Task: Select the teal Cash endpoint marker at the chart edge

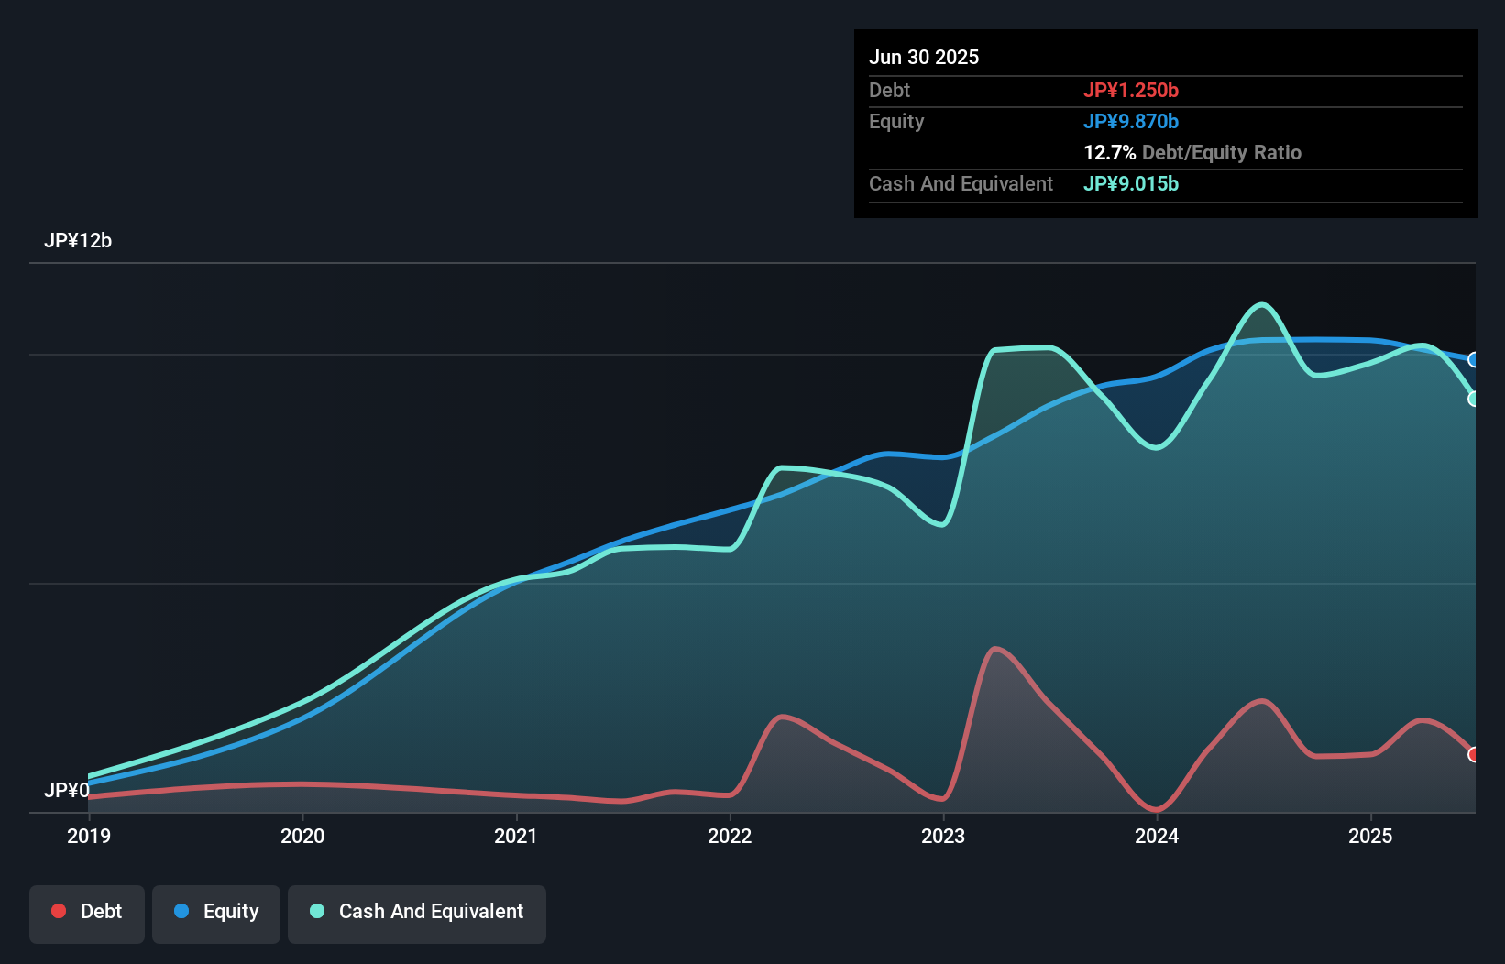Action: (1474, 399)
